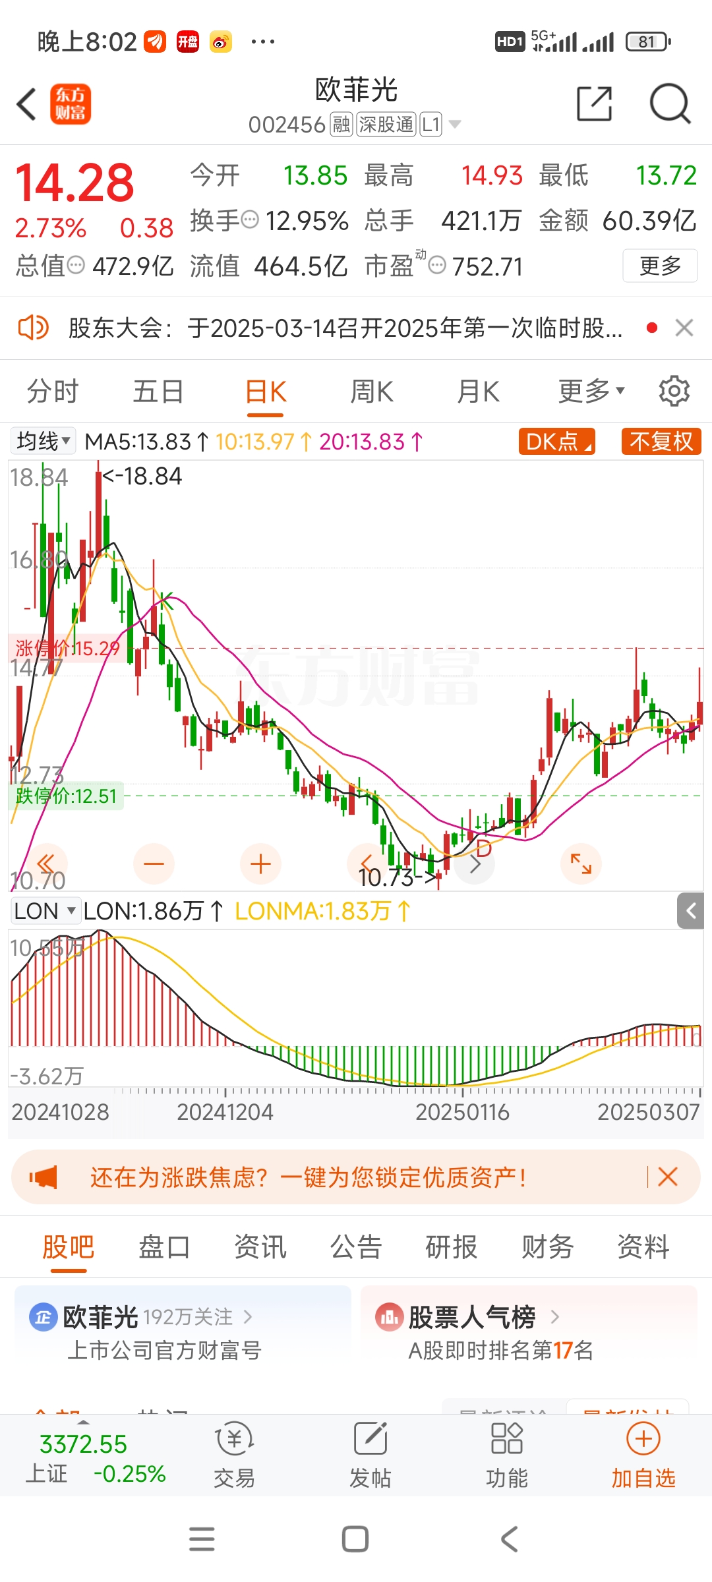Screen dimensions: 712x1582
Task: Tap the back arrow at top left
Action: pos(26,104)
